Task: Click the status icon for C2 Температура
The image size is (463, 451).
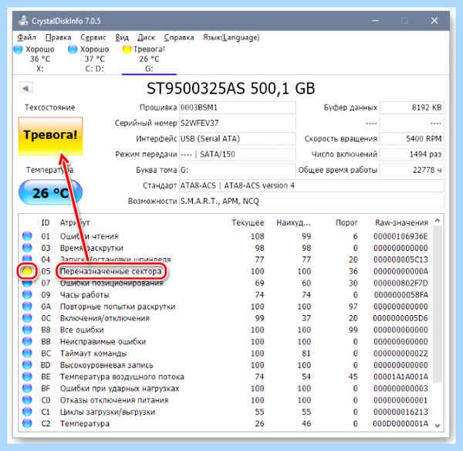Action: pos(27,423)
